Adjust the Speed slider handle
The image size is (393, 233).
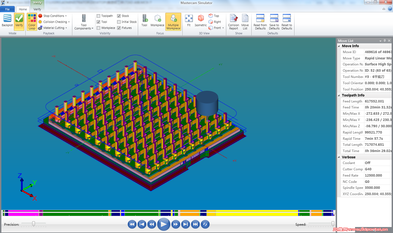[333, 224]
